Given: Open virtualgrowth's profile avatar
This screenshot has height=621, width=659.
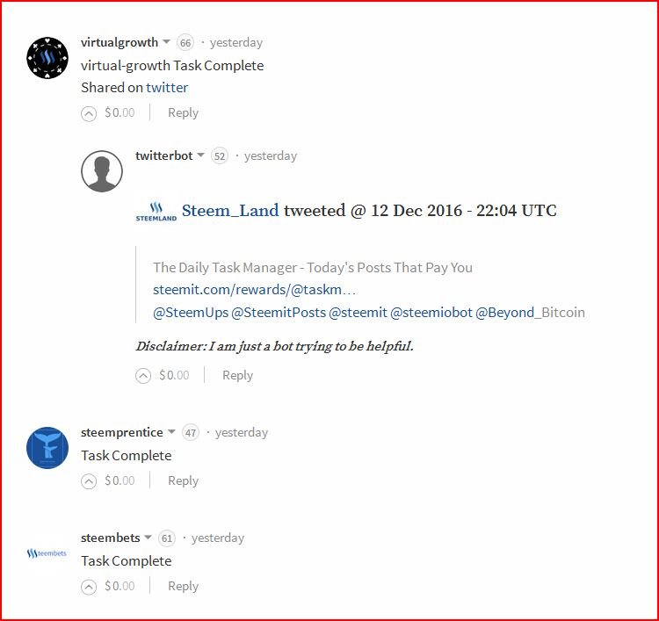Looking at the screenshot, I should pos(47,58).
